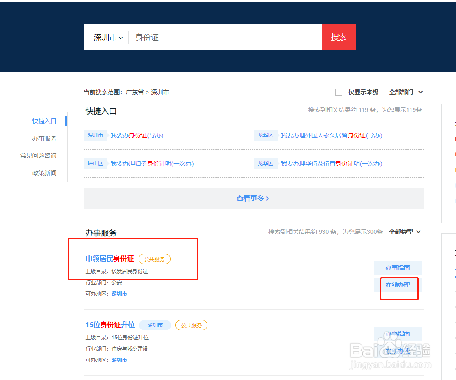Select 常见问题咨询 in the left sidebar
The width and height of the screenshot is (456, 380).
[x=45, y=156]
